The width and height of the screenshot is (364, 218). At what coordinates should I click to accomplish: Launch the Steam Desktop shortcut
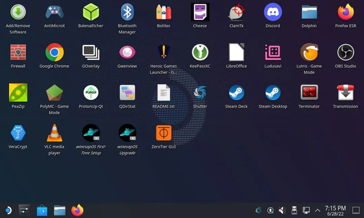[x=273, y=92]
